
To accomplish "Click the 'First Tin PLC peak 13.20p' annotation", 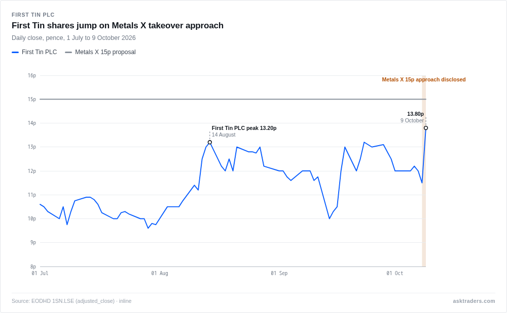I will [244, 128].
